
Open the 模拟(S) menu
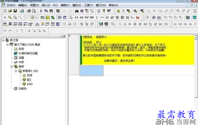point(77,5)
